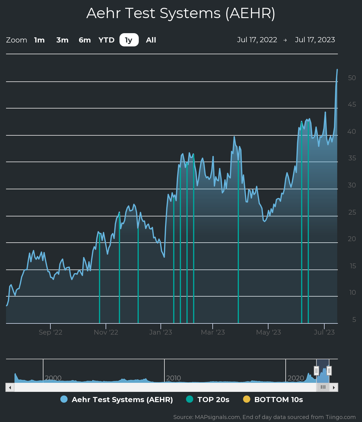The image size is (362, 422).
Task: Click the navigator right scroll arrow
Action: (334, 387)
